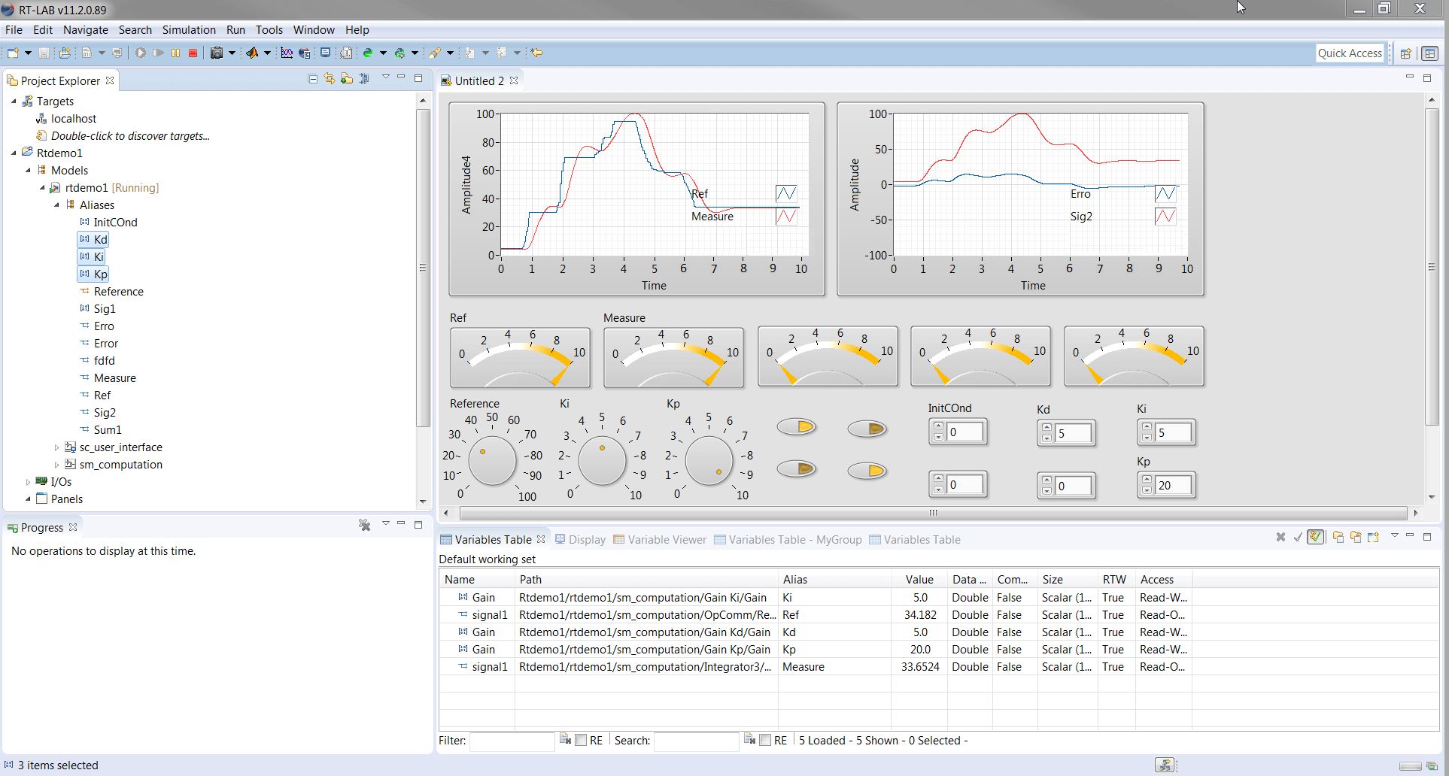Toggle the lower-left oval switch
Image resolution: width=1449 pixels, height=776 pixels.
797,468
